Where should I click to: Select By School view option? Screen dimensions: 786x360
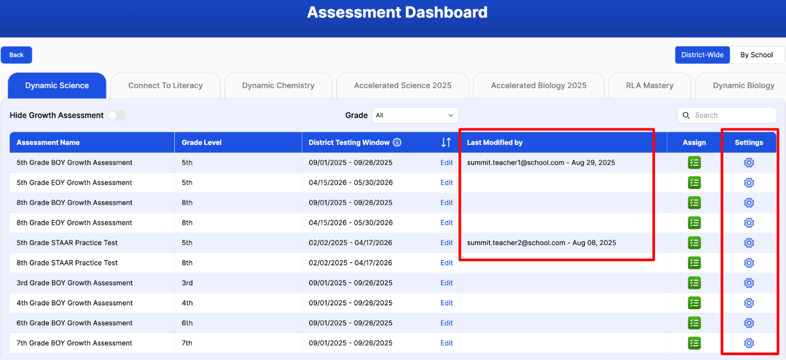pyautogui.click(x=757, y=55)
